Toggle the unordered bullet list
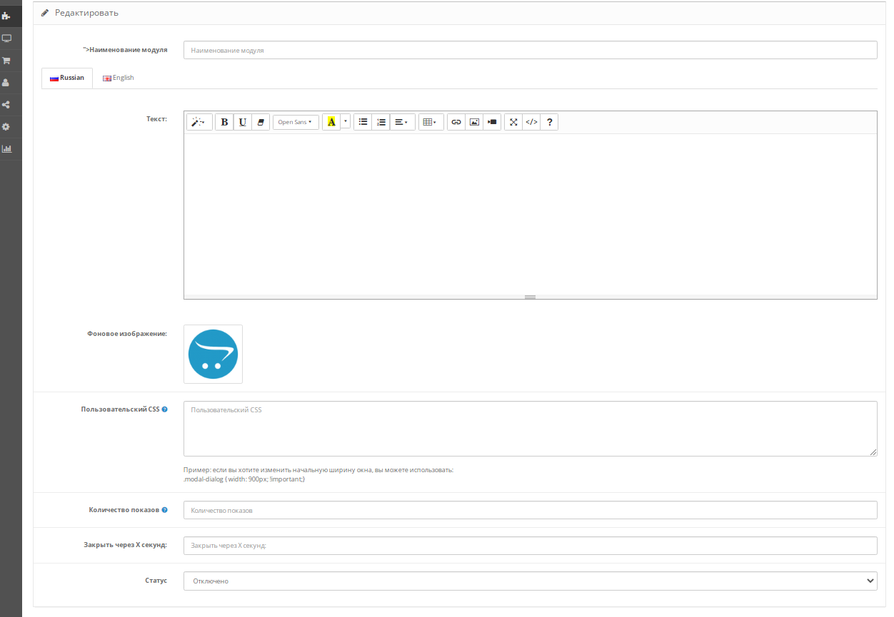This screenshot has height=617, width=894. (363, 122)
